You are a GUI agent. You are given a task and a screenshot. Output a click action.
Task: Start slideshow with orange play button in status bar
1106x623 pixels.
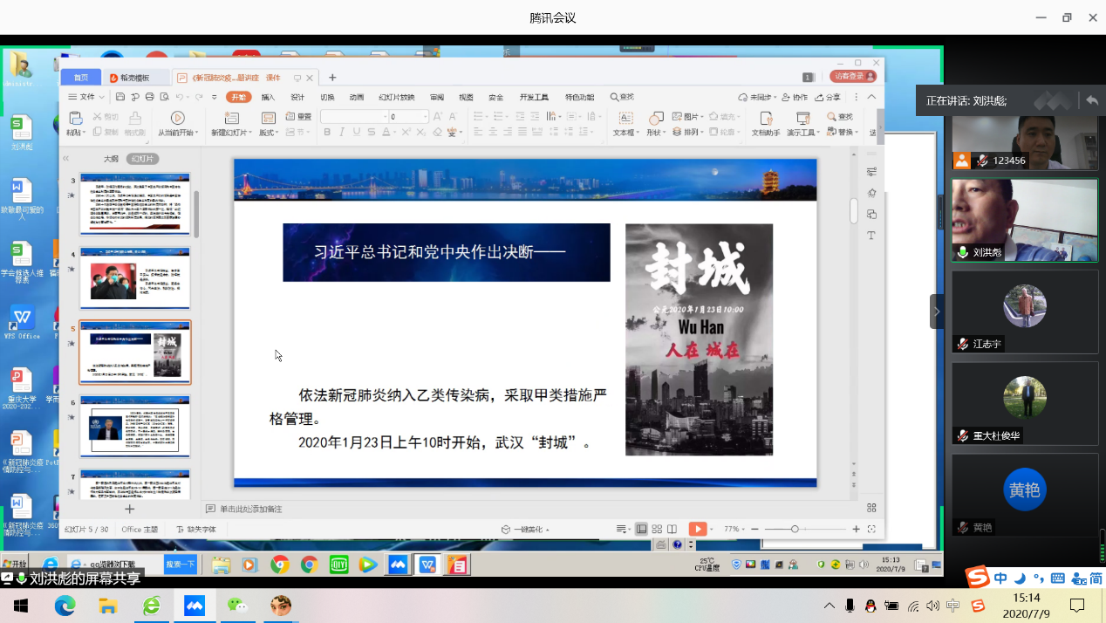(697, 529)
